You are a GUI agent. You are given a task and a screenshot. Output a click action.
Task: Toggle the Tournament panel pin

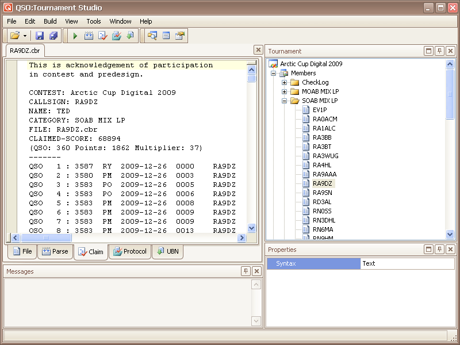[439, 51]
